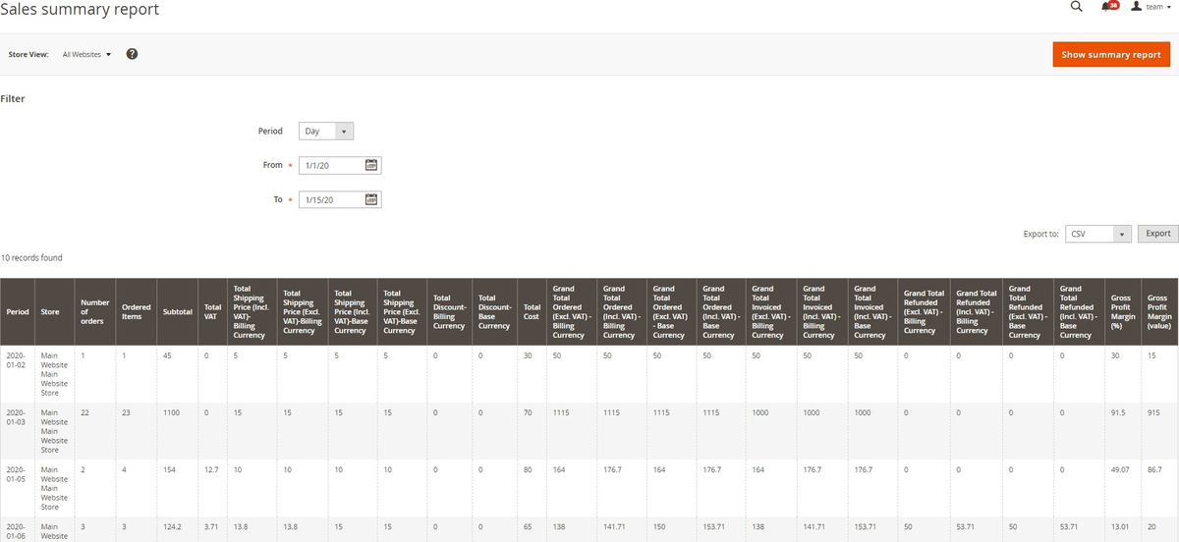Select the 2020-01-03 row period cell
This screenshot has height=542, width=1179.
point(18,418)
